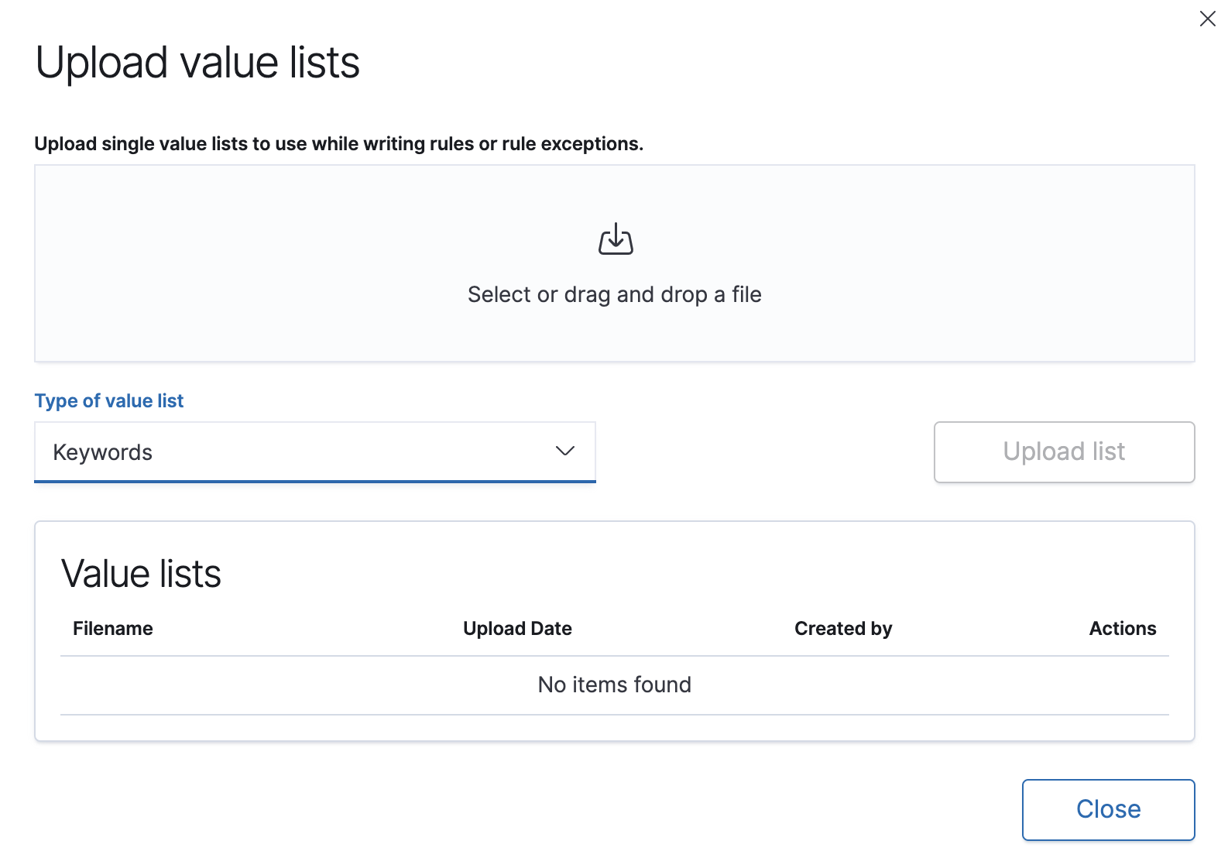
Task: Click the word "Keywords" in the selector
Action: pos(103,453)
